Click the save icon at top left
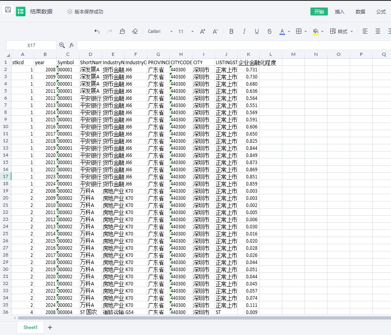391x335 pixels. click(8, 10)
